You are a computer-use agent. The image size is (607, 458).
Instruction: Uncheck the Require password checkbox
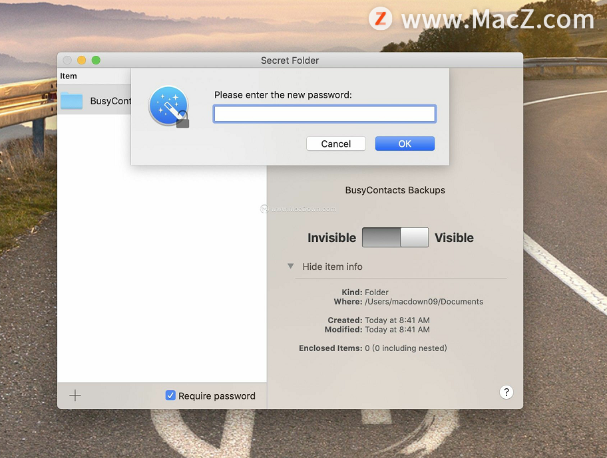pos(170,396)
